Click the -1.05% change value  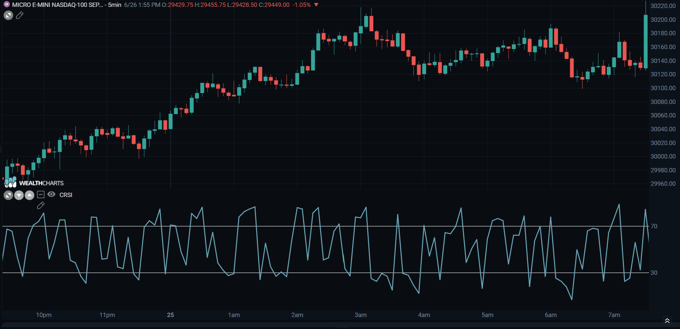302,5
